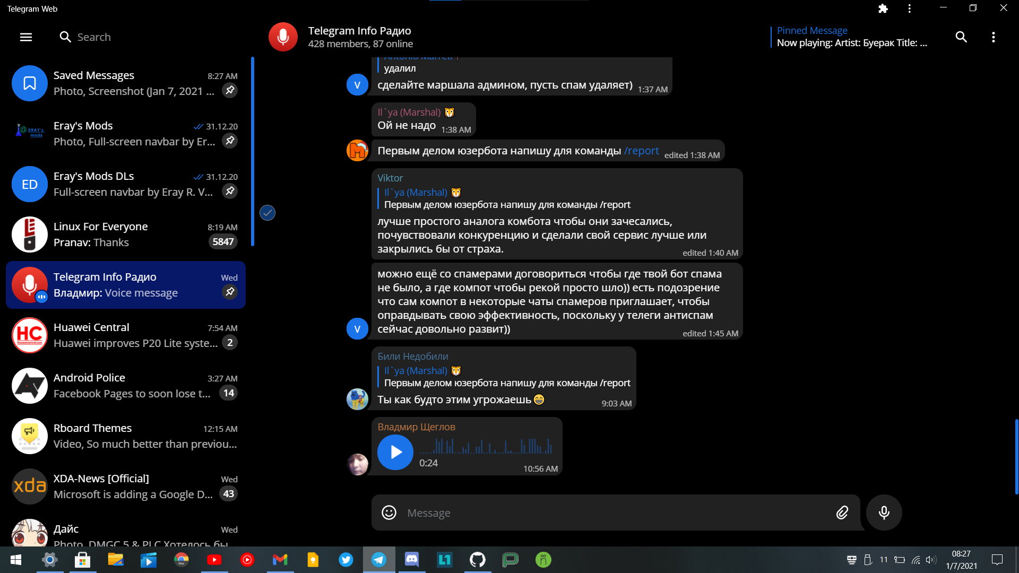The image size is (1019, 573).
Task: Play Владмир Щеглов's voice message
Action: (x=395, y=452)
